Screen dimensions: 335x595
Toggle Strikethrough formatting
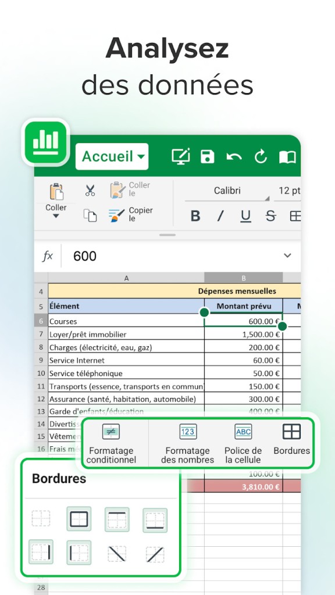(271, 216)
